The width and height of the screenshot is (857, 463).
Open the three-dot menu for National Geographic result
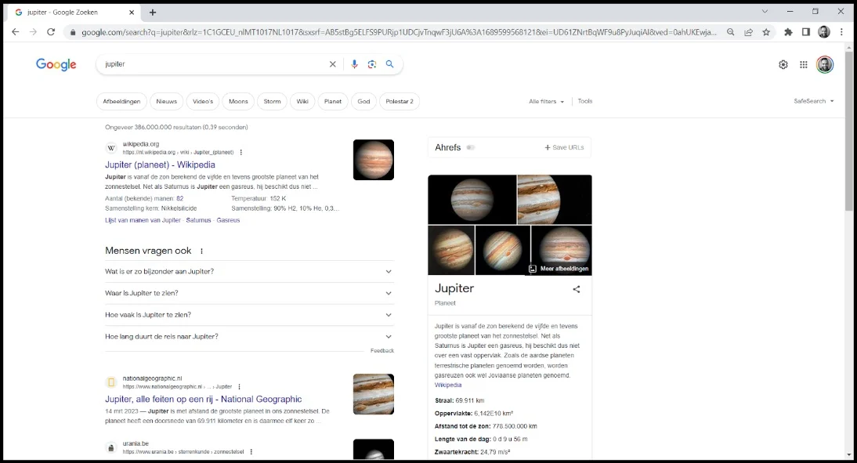[240, 386]
